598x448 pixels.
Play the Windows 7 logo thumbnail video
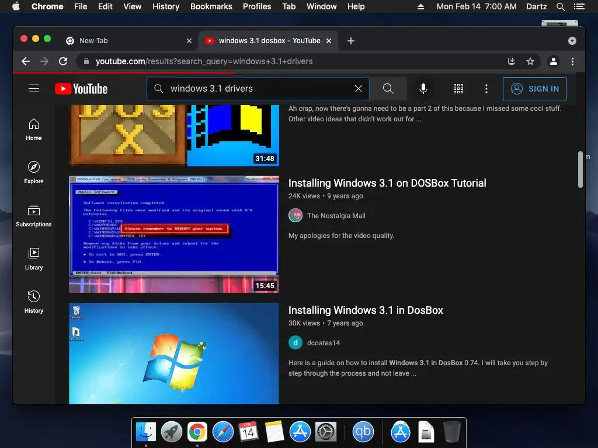174,353
